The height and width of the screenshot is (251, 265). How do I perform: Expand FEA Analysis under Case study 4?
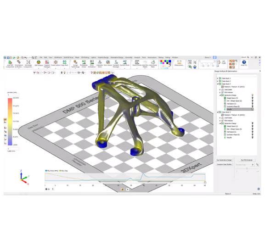(x=220, y=121)
